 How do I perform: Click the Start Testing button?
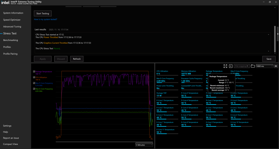43,13
